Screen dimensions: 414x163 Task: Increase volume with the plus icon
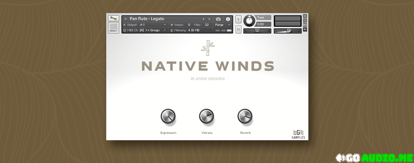[x=299, y=31]
